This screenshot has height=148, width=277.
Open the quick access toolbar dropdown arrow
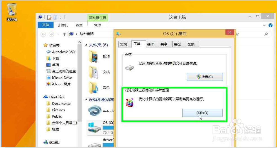pos(61,17)
